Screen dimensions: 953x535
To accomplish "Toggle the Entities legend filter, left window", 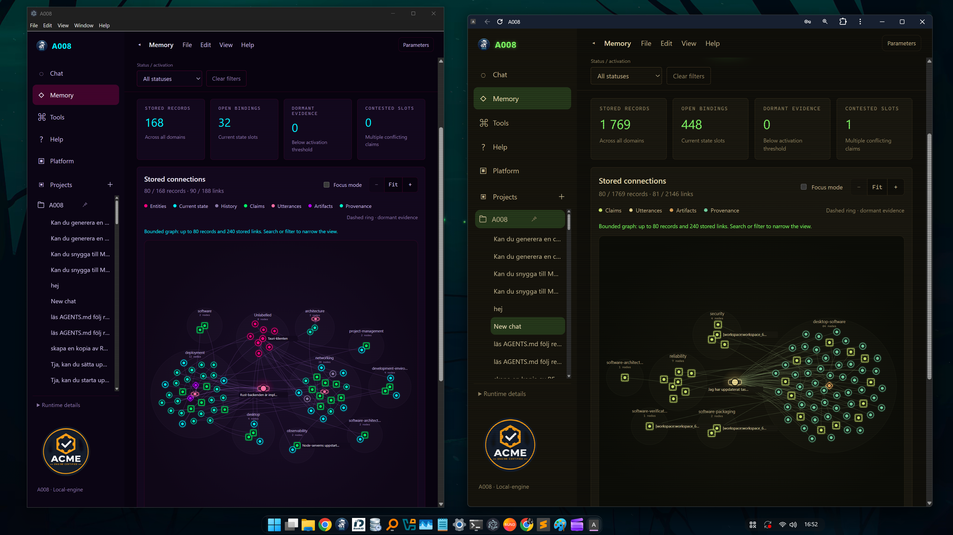I will pos(155,206).
